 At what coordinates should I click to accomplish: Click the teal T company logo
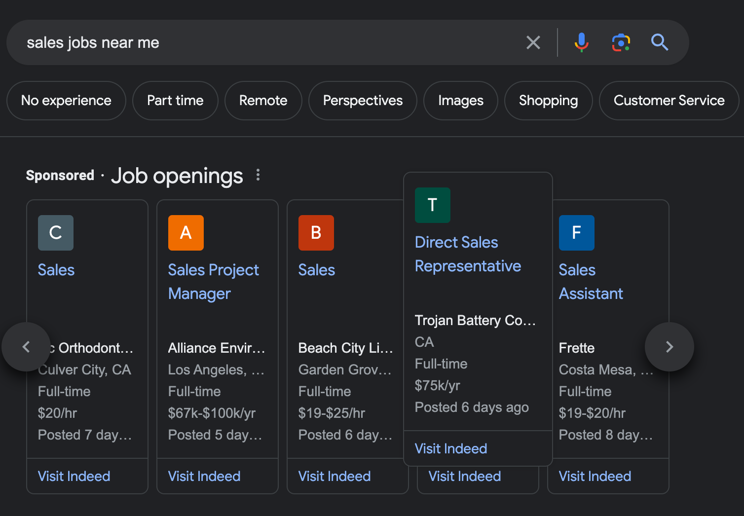tap(433, 205)
